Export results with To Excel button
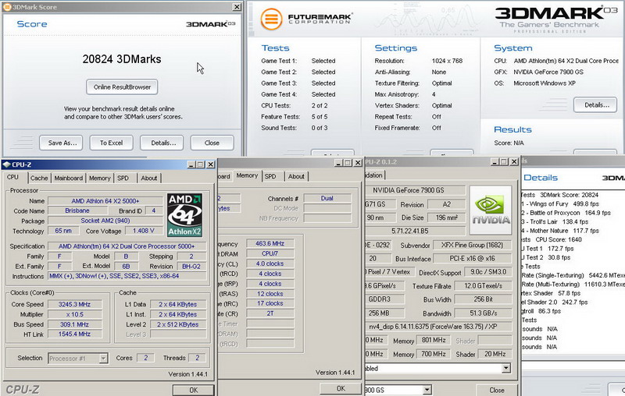This screenshot has width=625, height=396. (x=111, y=143)
